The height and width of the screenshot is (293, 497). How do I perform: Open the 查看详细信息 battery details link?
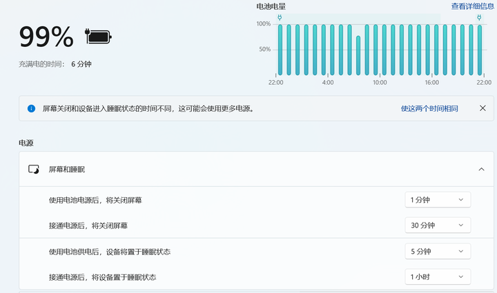point(473,6)
